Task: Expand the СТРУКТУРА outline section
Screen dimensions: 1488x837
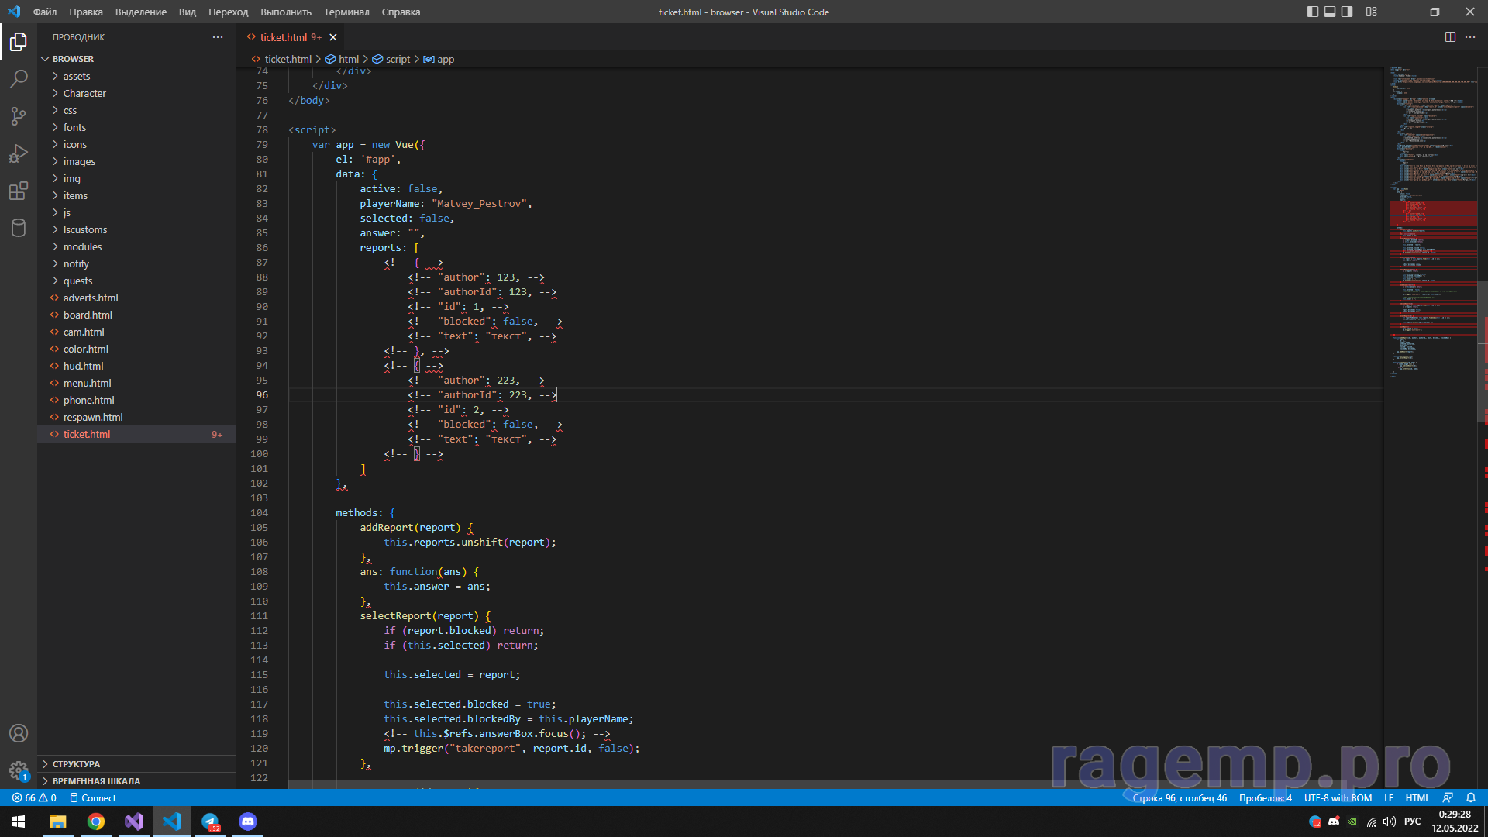Action: coord(76,764)
